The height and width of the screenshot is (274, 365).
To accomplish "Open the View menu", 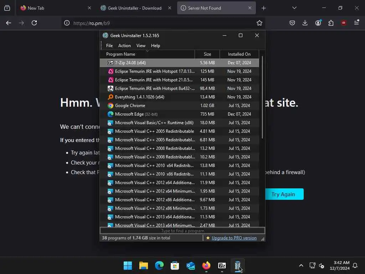I will (x=141, y=46).
